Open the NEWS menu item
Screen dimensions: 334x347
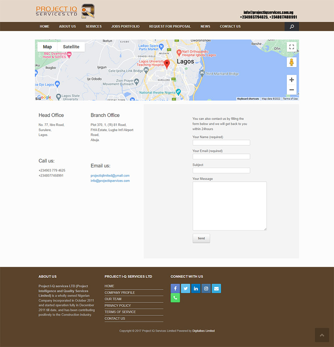[x=205, y=27]
